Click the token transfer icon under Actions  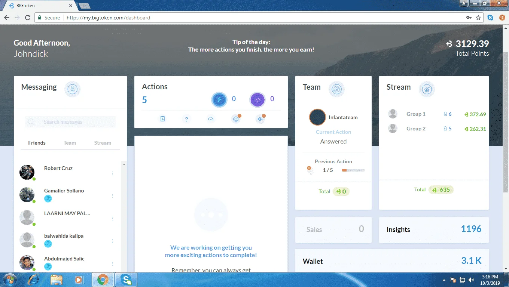click(260, 119)
